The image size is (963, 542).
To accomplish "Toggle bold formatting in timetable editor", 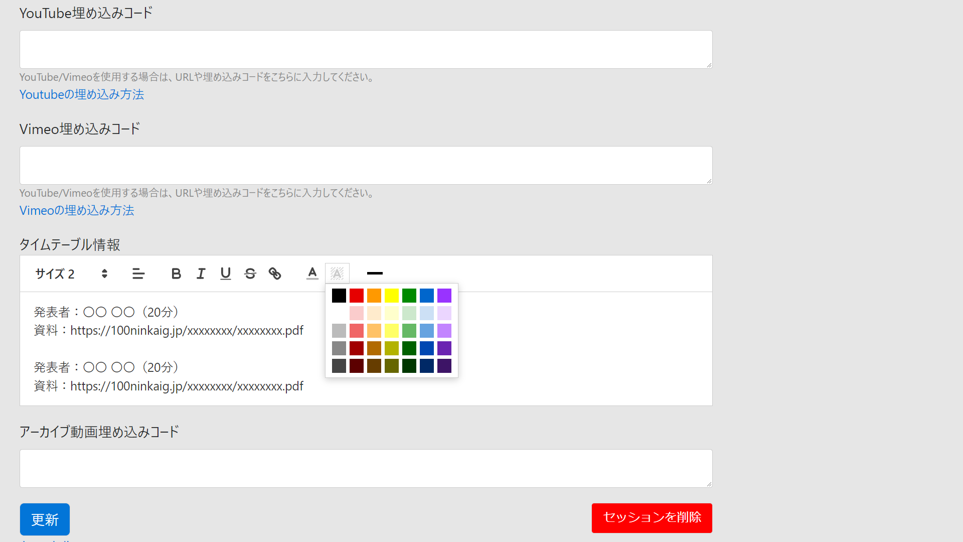I will pos(176,274).
